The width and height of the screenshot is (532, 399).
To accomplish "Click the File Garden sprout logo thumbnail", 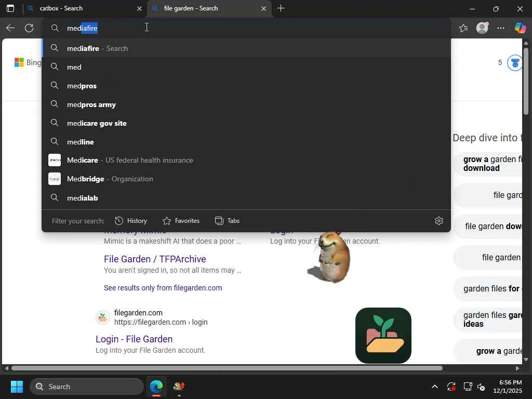I will point(383,335).
